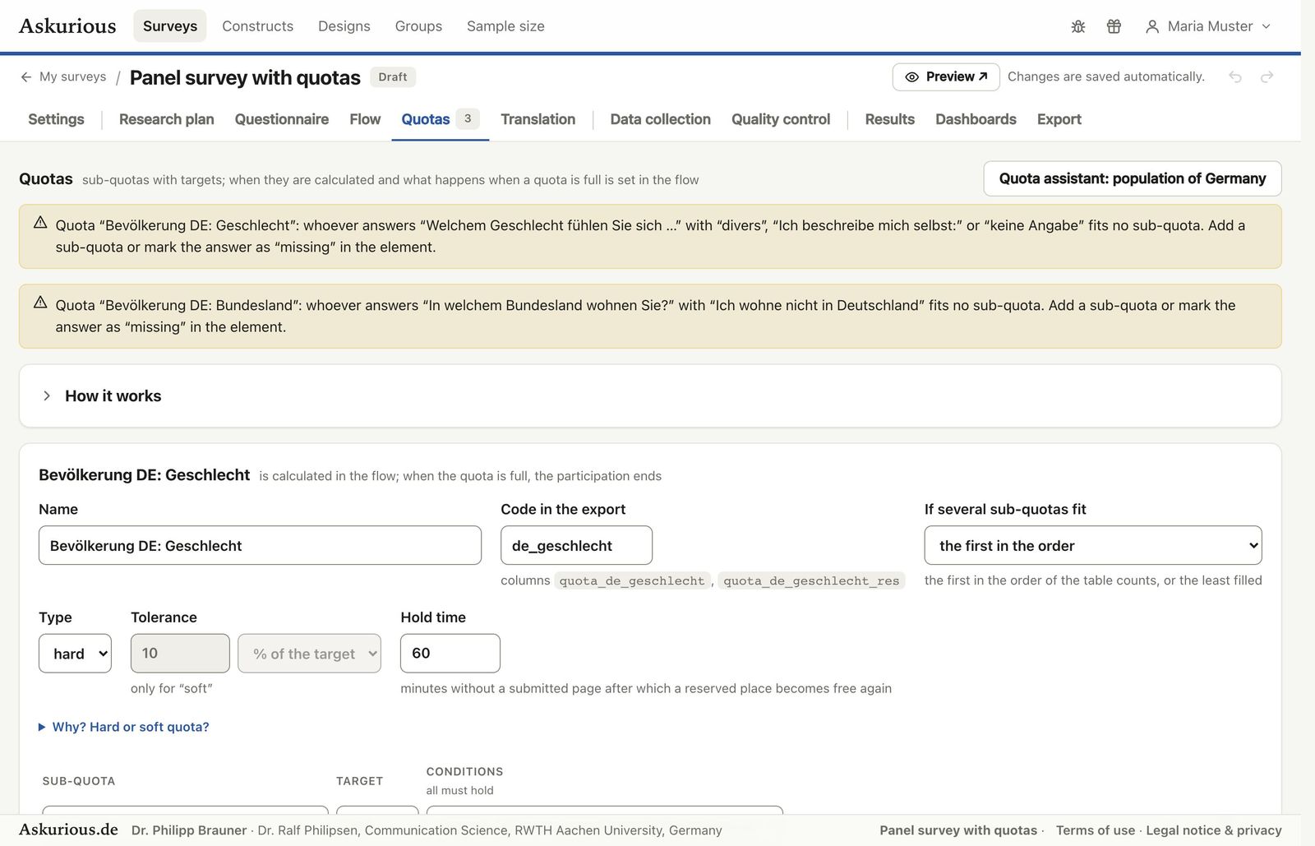Open the '% of the target' tolerance unit dropdown
The width and height of the screenshot is (1315, 846).
[x=309, y=653]
